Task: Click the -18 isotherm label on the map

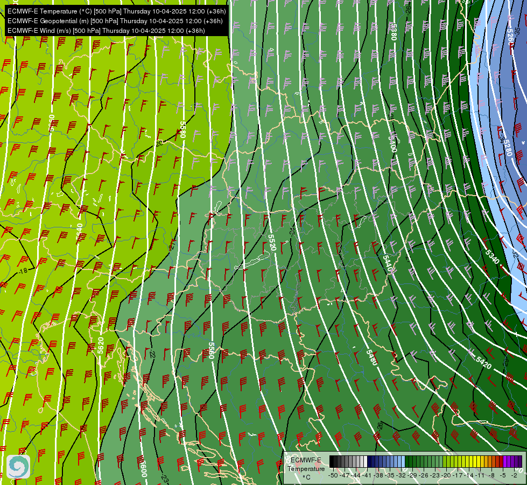Action: pyautogui.click(x=23, y=271)
